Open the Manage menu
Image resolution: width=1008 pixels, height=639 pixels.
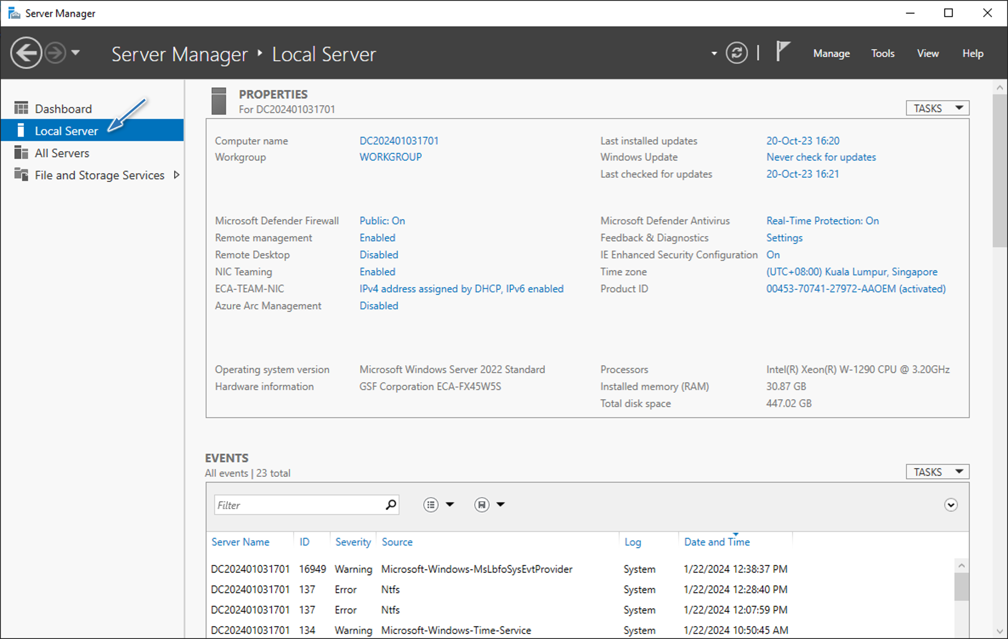click(x=831, y=53)
